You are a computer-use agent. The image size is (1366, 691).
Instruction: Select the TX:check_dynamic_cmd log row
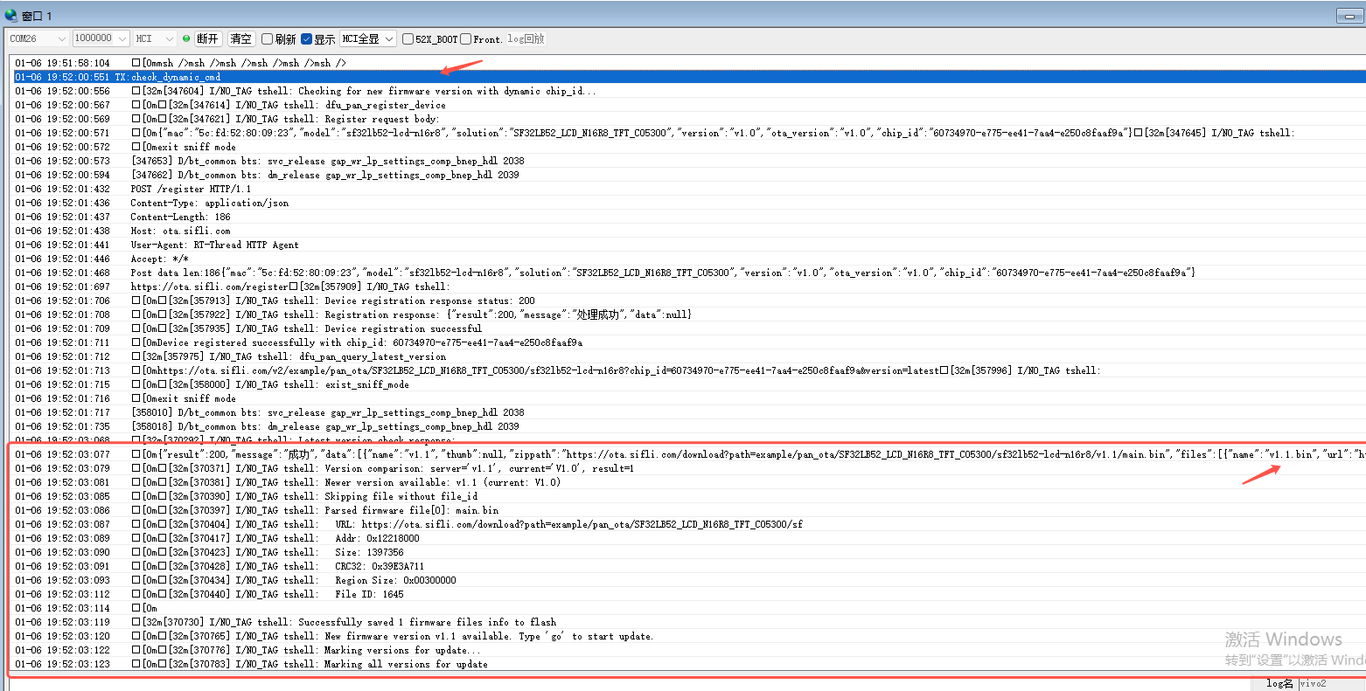(175, 77)
